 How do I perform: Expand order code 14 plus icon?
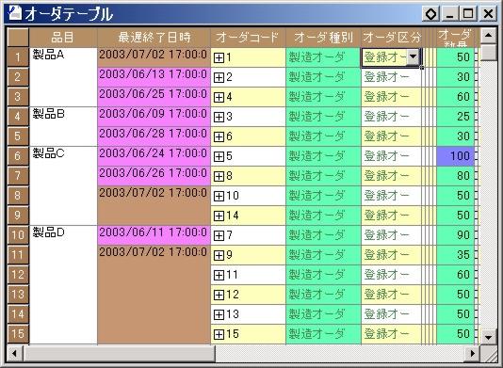(x=219, y=216)
